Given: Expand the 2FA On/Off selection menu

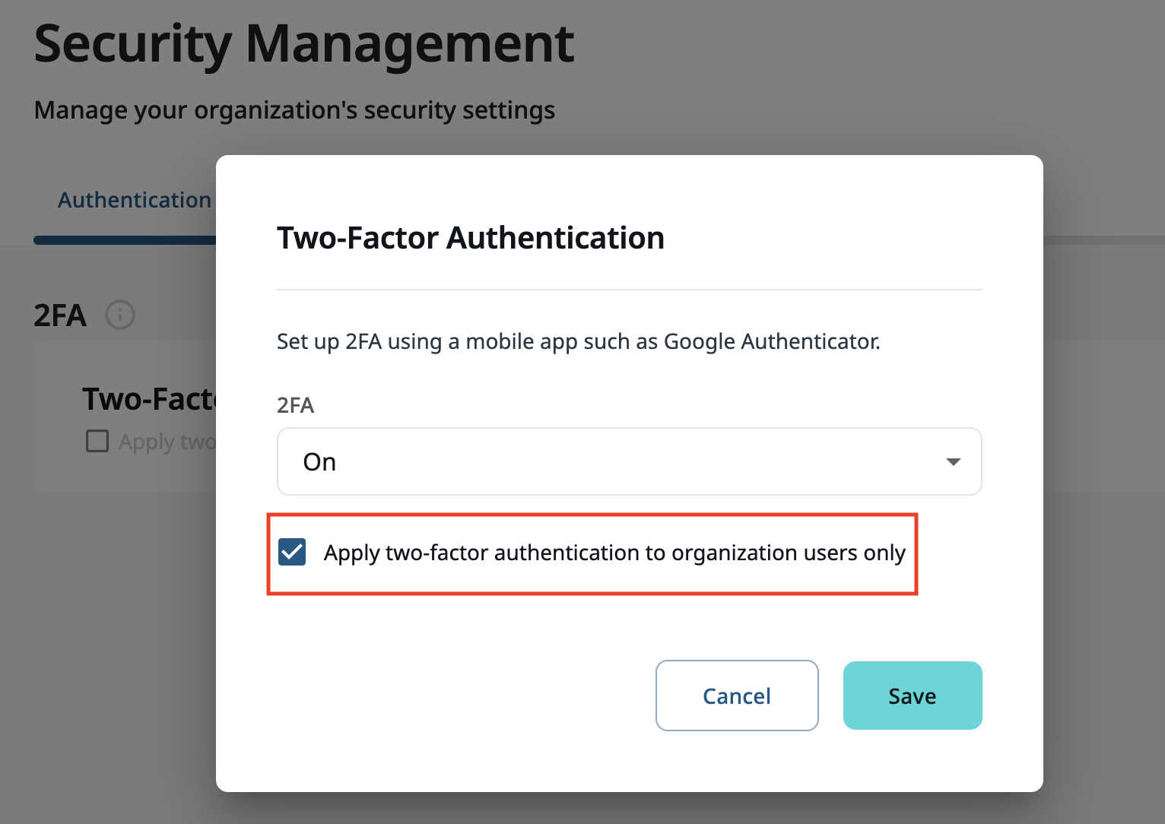Looking at the screenshot, I should pos(629,461).
